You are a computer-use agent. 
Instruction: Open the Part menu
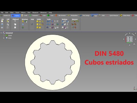29,13
